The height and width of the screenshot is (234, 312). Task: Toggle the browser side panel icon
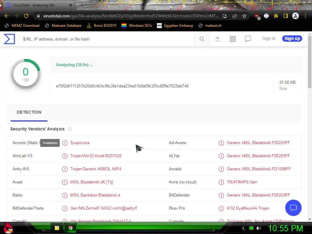pyautogui.click(x=286, y=16)
